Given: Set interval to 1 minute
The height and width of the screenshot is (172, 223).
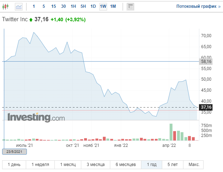Looking at the screenshot, I should click(34, 6).
